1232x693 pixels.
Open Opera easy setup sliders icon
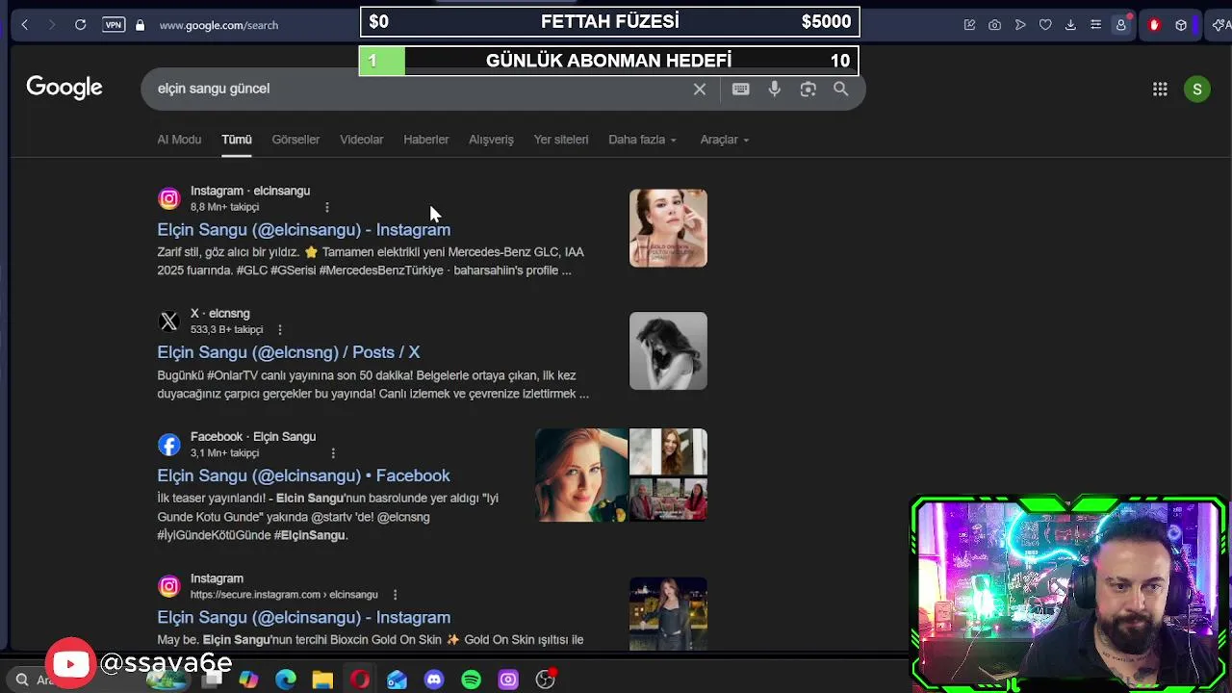point(1095,25)
